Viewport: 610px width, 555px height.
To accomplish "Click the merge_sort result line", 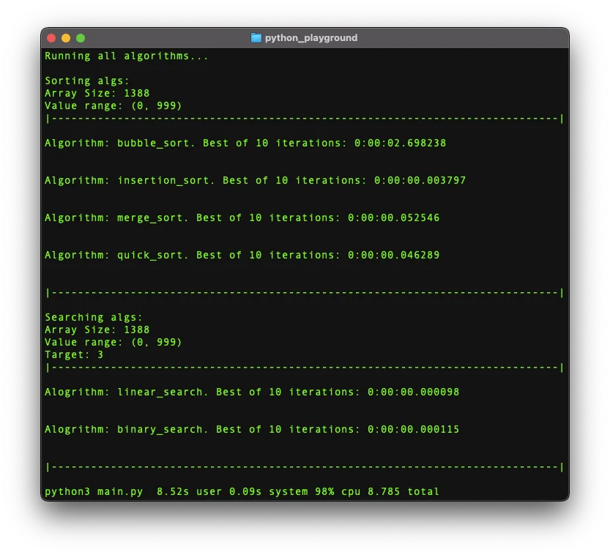I will 242,217.
